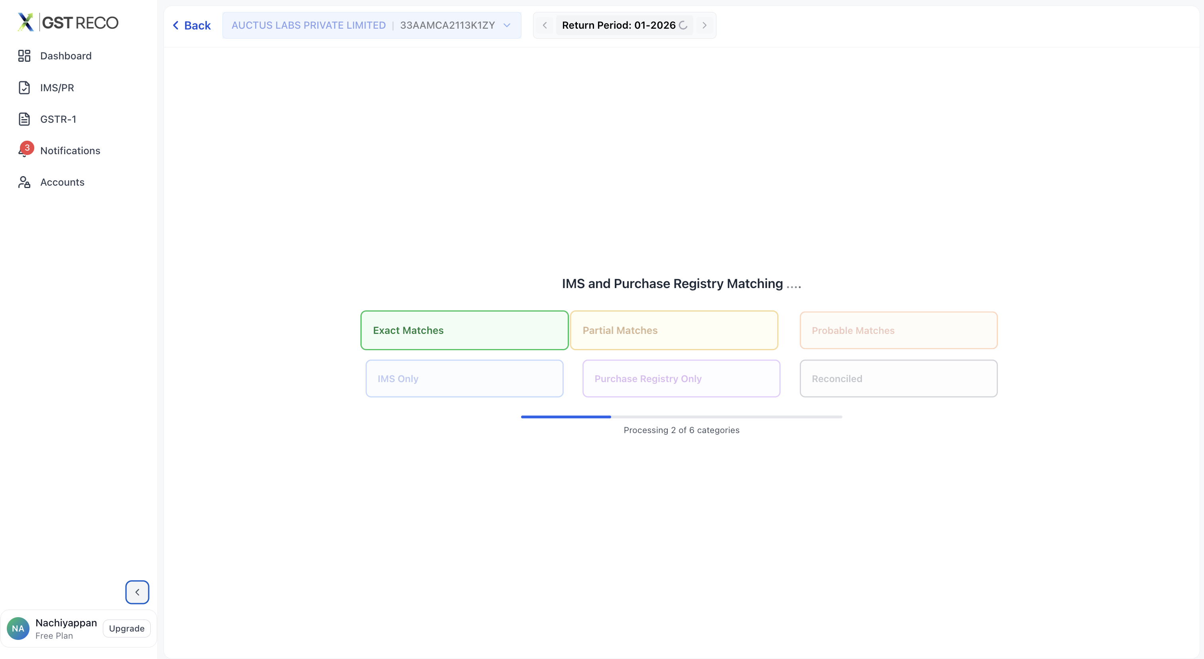The height and width of the screenshot is (659, 1204).
Task: Collapse the sidebar with chevron button
Action: click(x=137, y=592)
